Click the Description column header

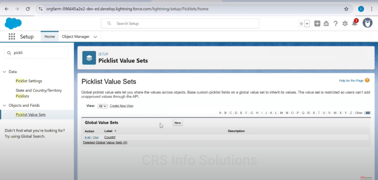click(x=236, y=131)
